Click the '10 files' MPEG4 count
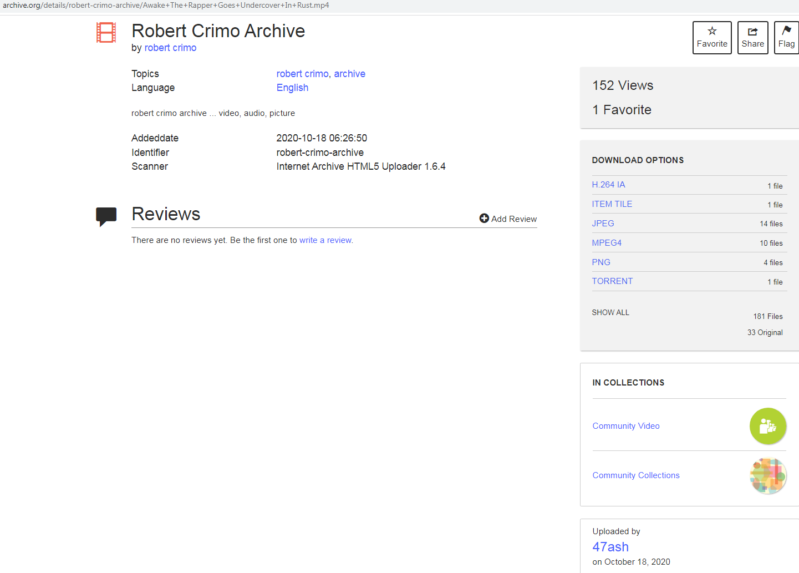 (x=771, y=244)
